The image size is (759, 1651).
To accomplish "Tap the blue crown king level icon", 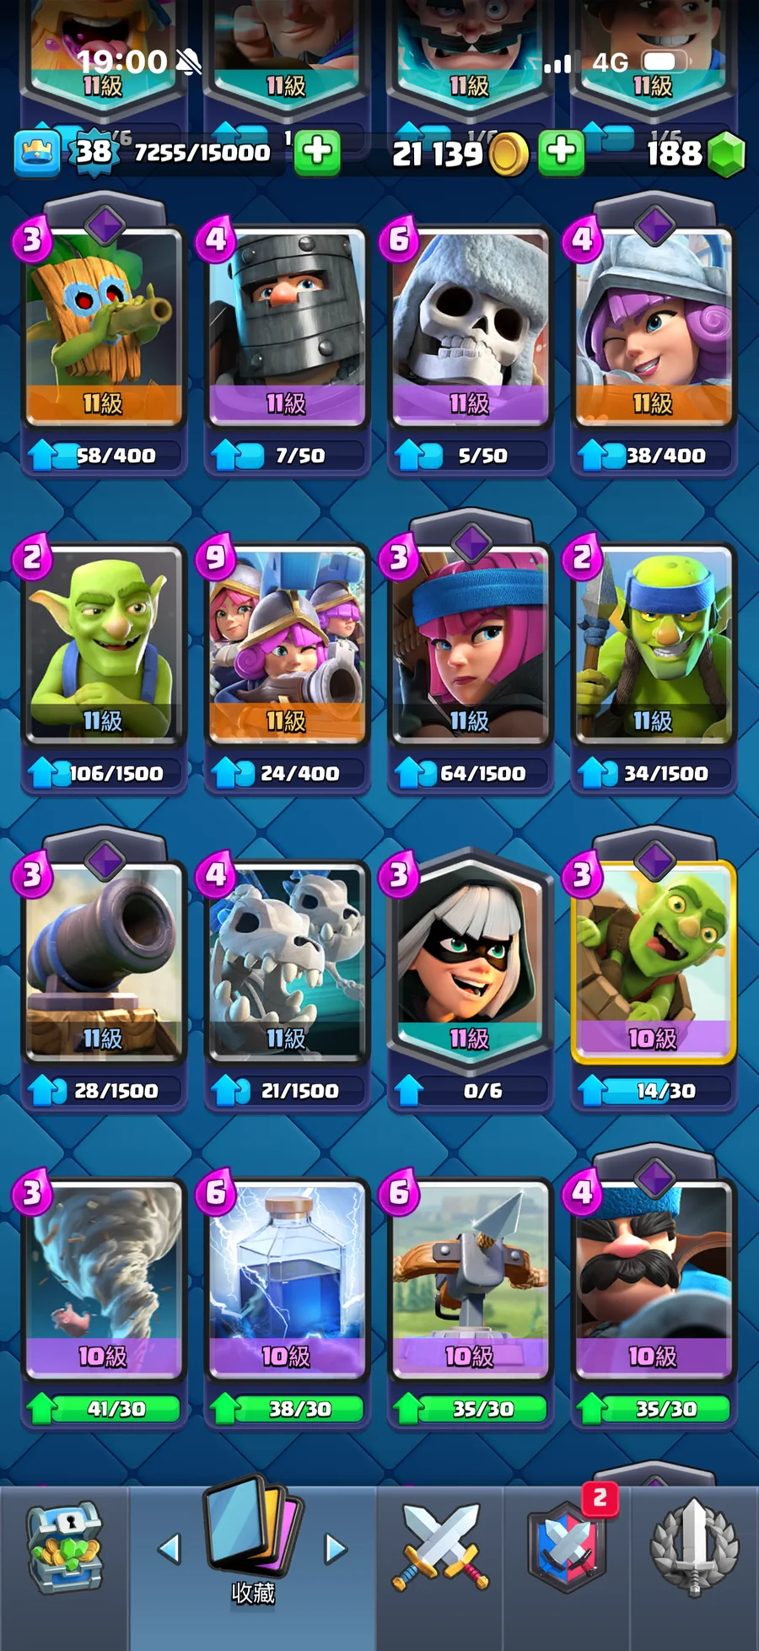I will click(x=37, y=154).
